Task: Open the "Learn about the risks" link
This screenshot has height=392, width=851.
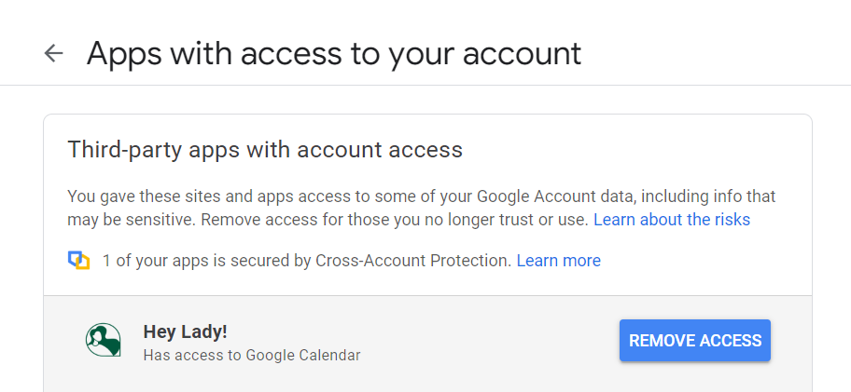Action: [x=672, y=220]
